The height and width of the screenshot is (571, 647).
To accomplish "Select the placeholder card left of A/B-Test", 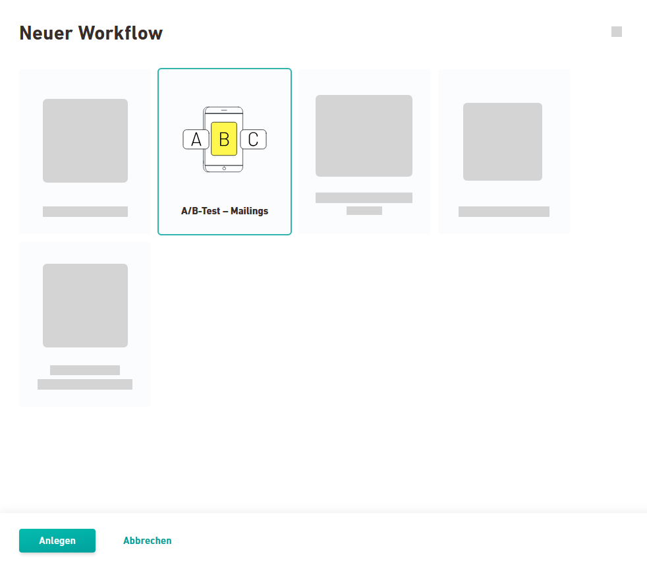I will click(85, 152).
